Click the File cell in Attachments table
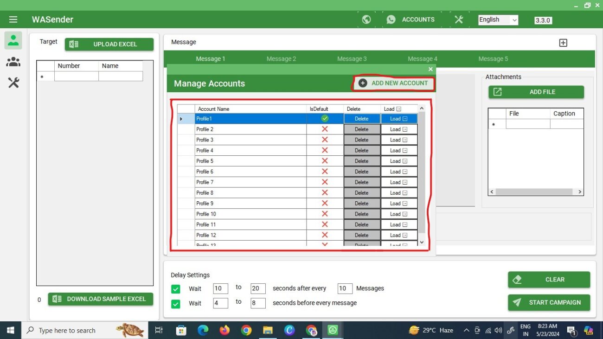This screenshot has width=603, height=339. (528, 124)
